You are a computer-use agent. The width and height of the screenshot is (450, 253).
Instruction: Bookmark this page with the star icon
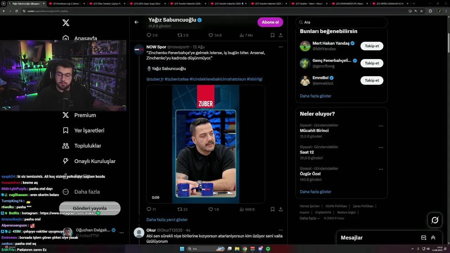(422, 11)
